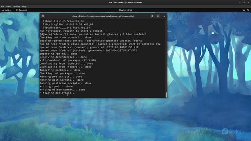Image resolution: width=251 pixels, height=141 pixels.
Task: Click the 'libudfread-1.1.2-1.fc34.x86_64' line
Action: pos(66,28)
